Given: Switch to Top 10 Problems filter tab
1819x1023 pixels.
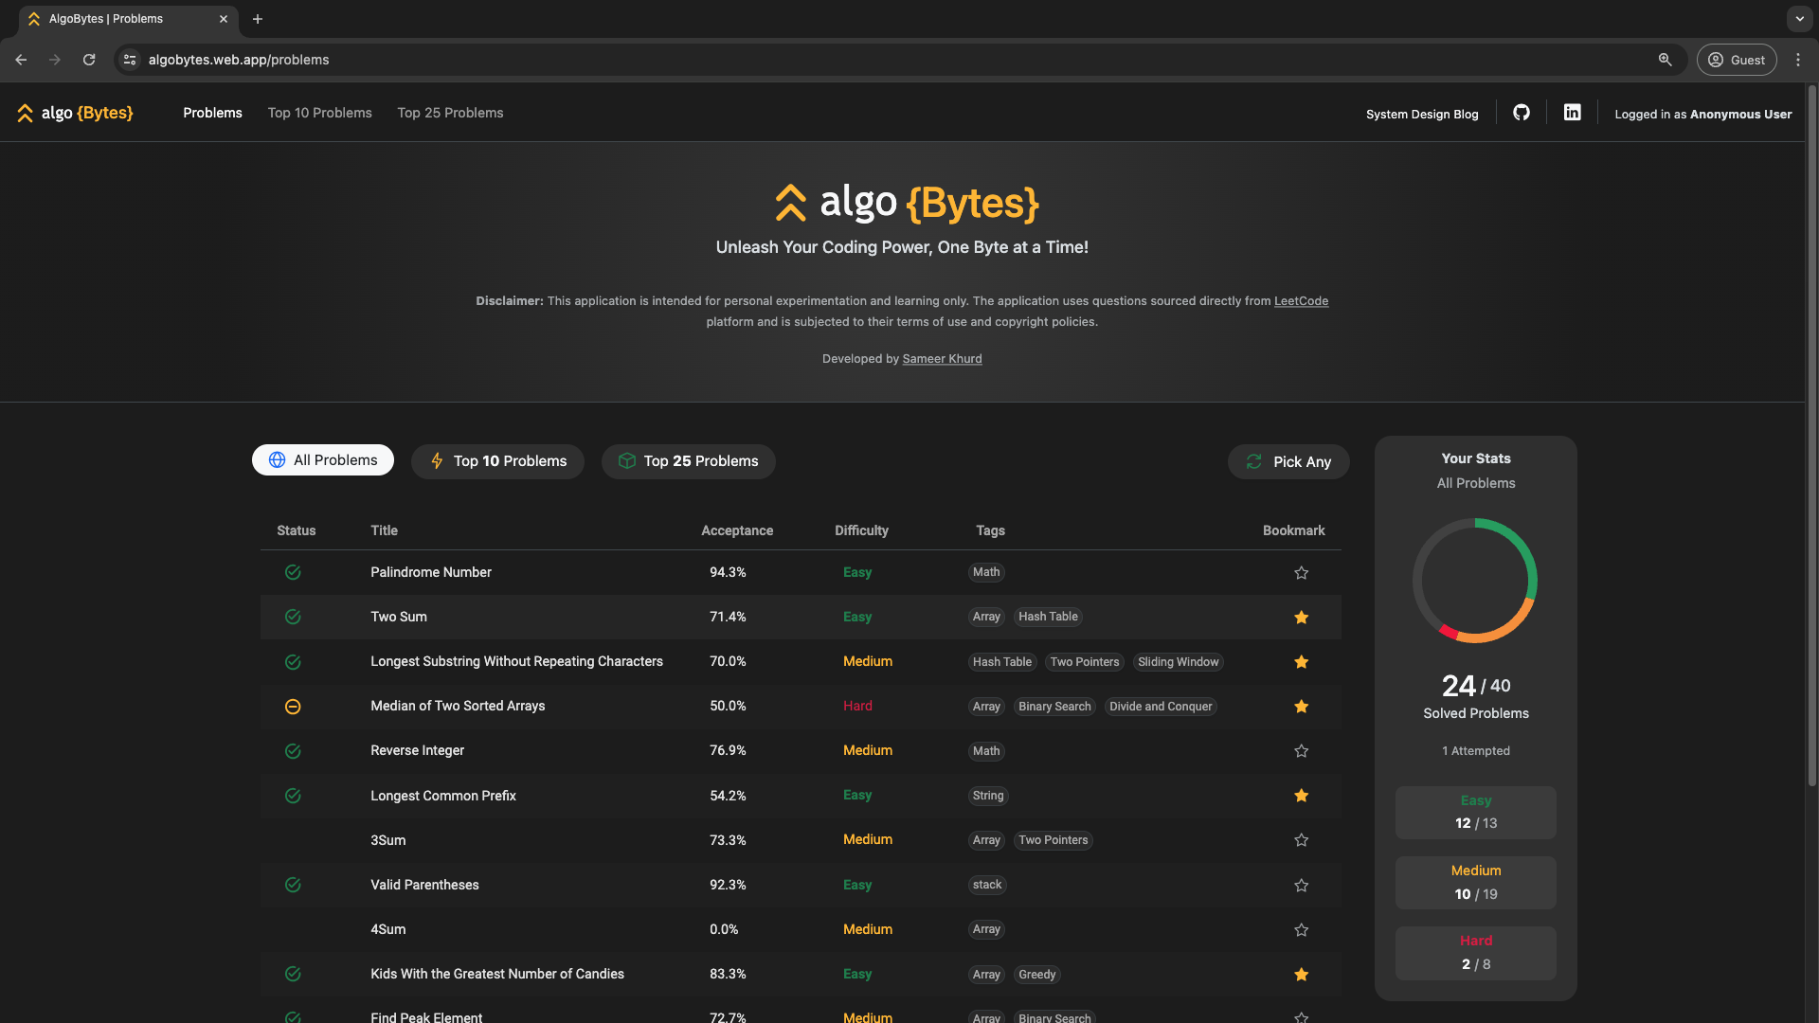Looking at the screenshot, I should click(497, 461).
